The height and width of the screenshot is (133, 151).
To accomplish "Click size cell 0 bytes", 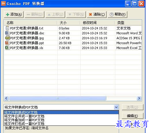I will 64,28.
